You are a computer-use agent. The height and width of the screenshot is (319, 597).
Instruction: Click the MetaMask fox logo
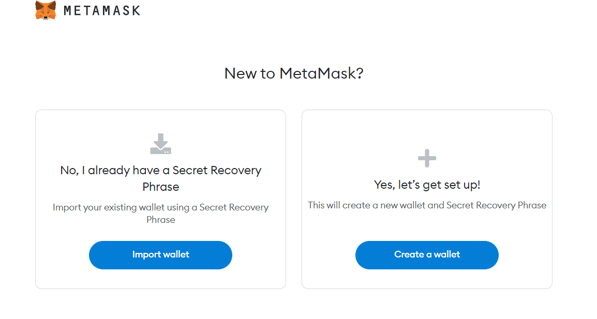pyautogui.click(x=46, y=10)
